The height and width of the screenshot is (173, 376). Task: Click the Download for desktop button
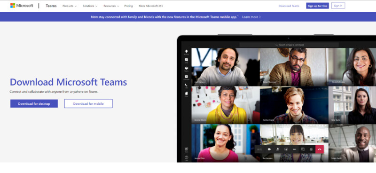pos(34,103)
